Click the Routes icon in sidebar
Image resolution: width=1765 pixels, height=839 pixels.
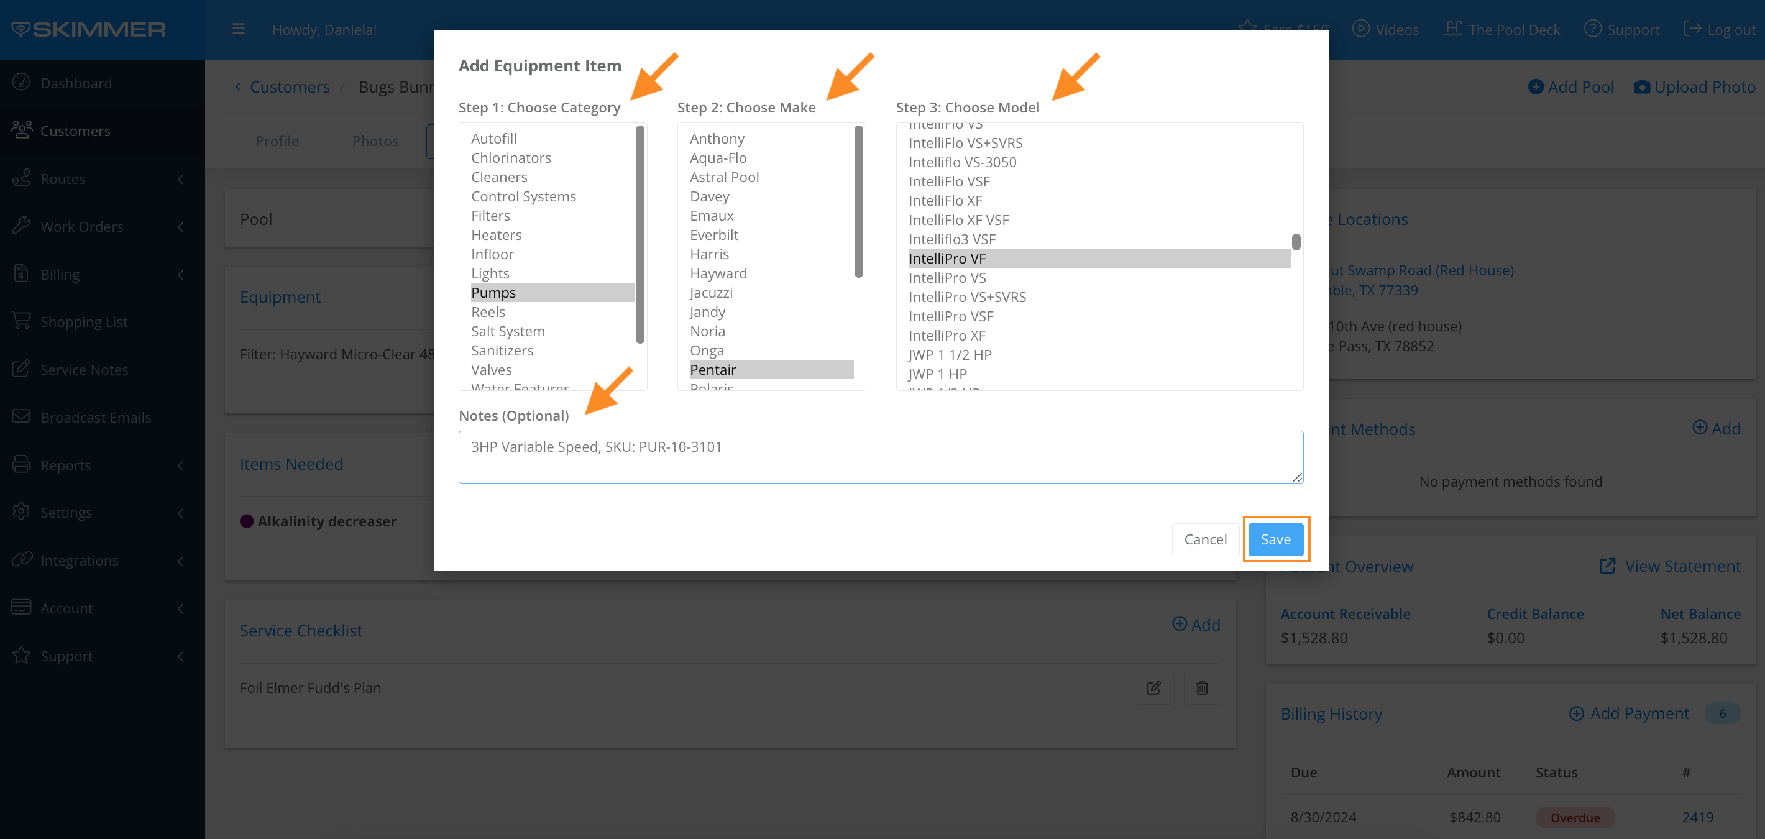(x=21, y=178)
